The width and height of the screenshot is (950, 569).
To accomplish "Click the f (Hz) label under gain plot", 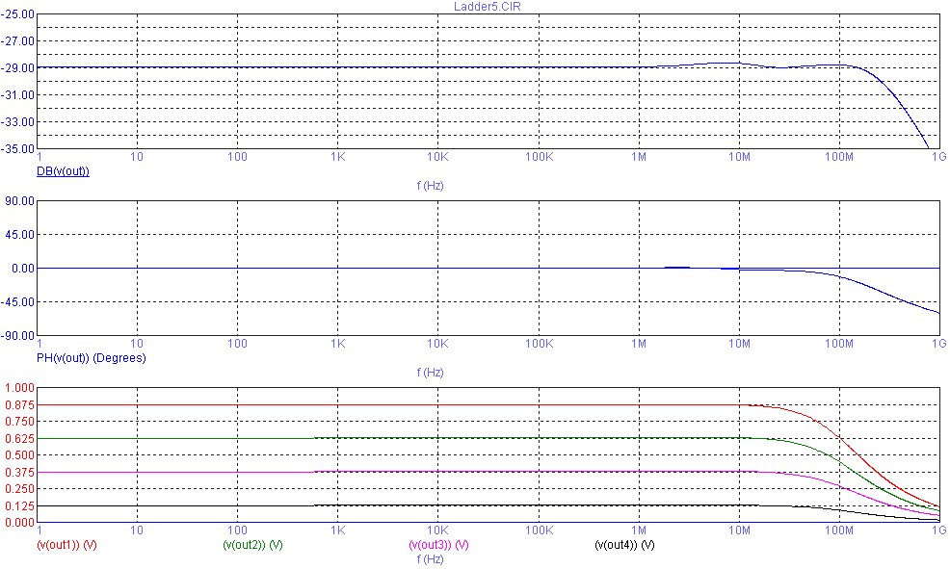I will (x=430, y=186).
